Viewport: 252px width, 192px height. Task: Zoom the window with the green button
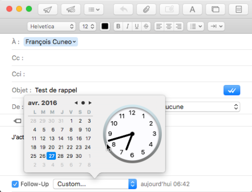click(29, 9)
